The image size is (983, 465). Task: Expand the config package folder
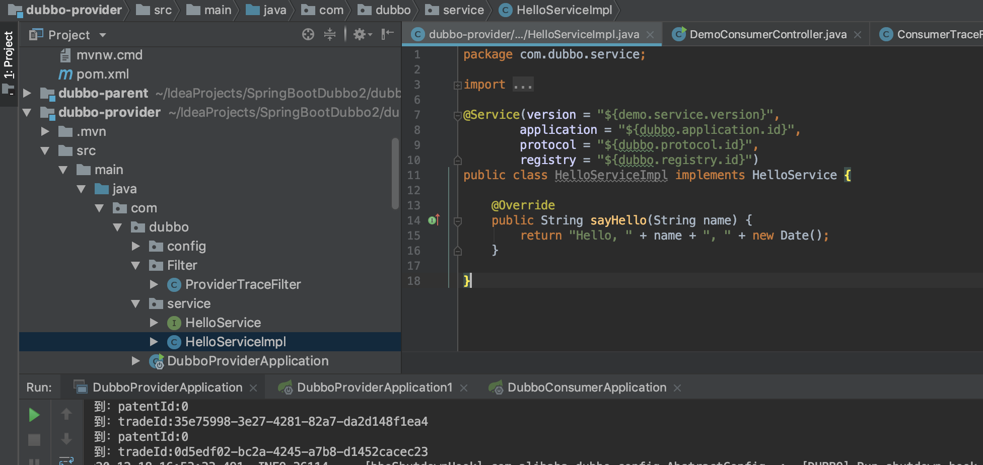click(x=135, y=246)
